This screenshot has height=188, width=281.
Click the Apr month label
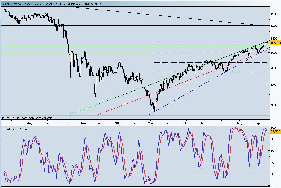tap(169, 123)
